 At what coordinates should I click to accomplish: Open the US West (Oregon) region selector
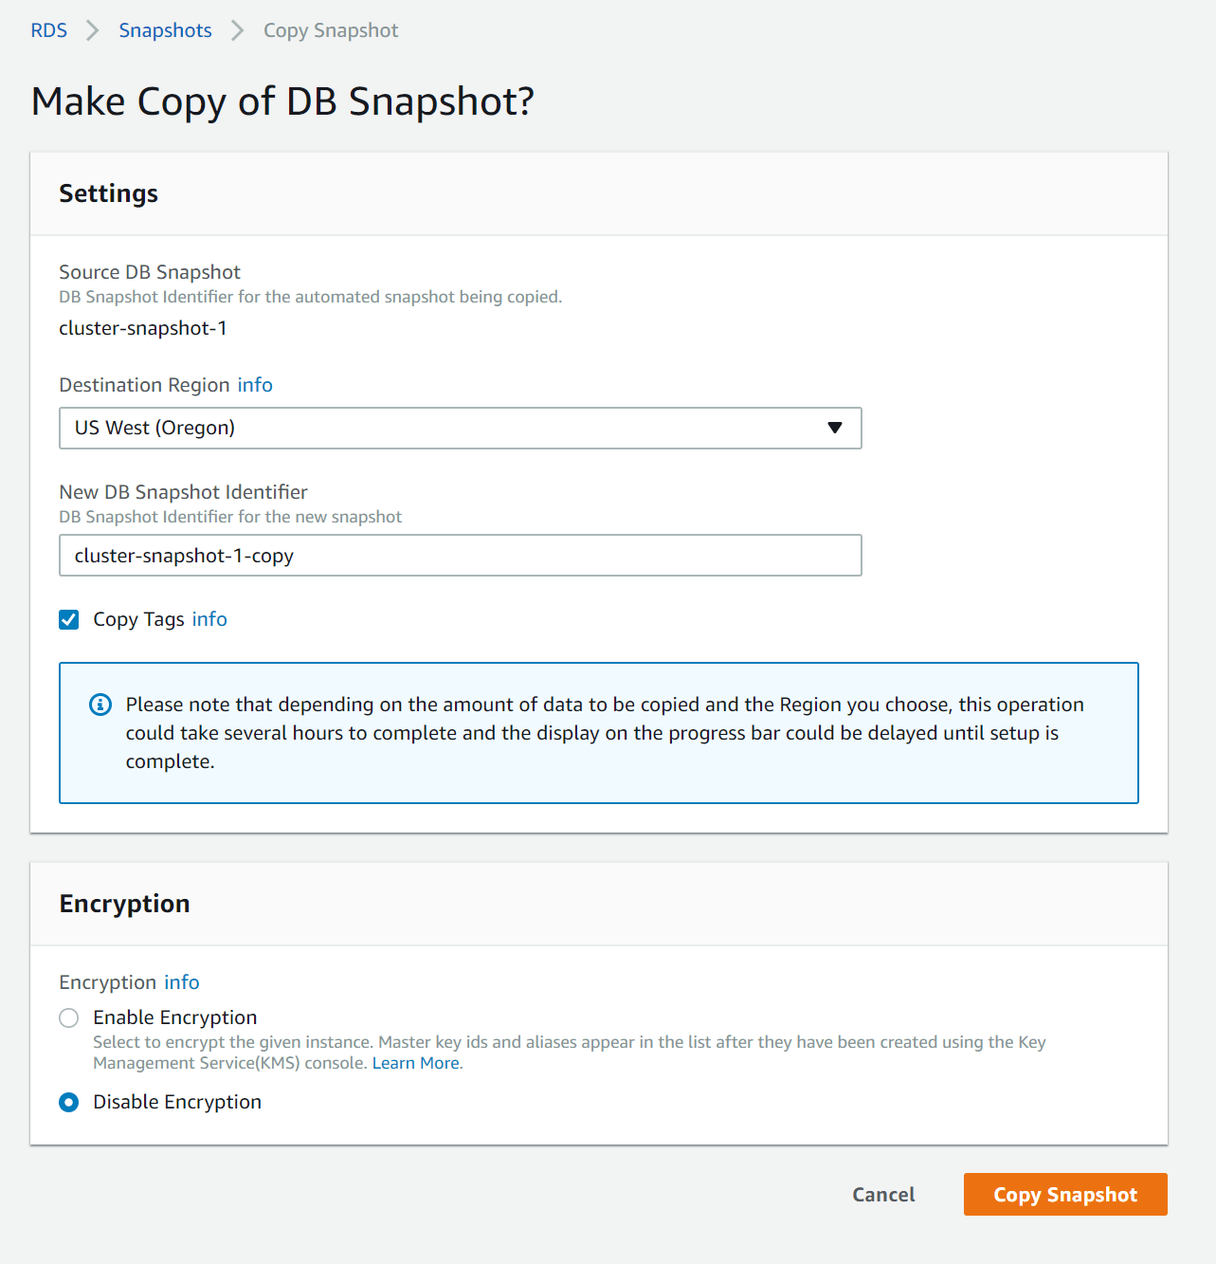point(460,428)
